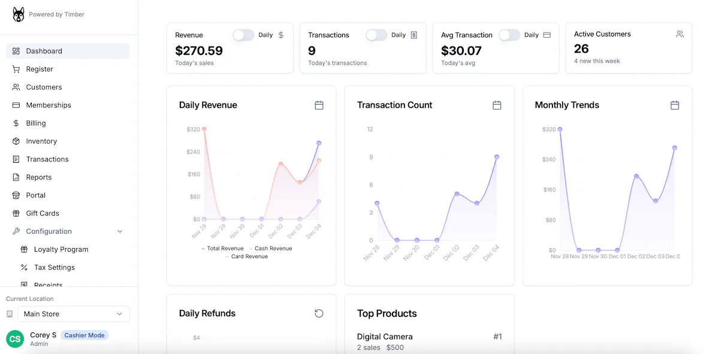Open the Main Store location dropdown
This screenshot has height=354, width=719.
[74, 314]
